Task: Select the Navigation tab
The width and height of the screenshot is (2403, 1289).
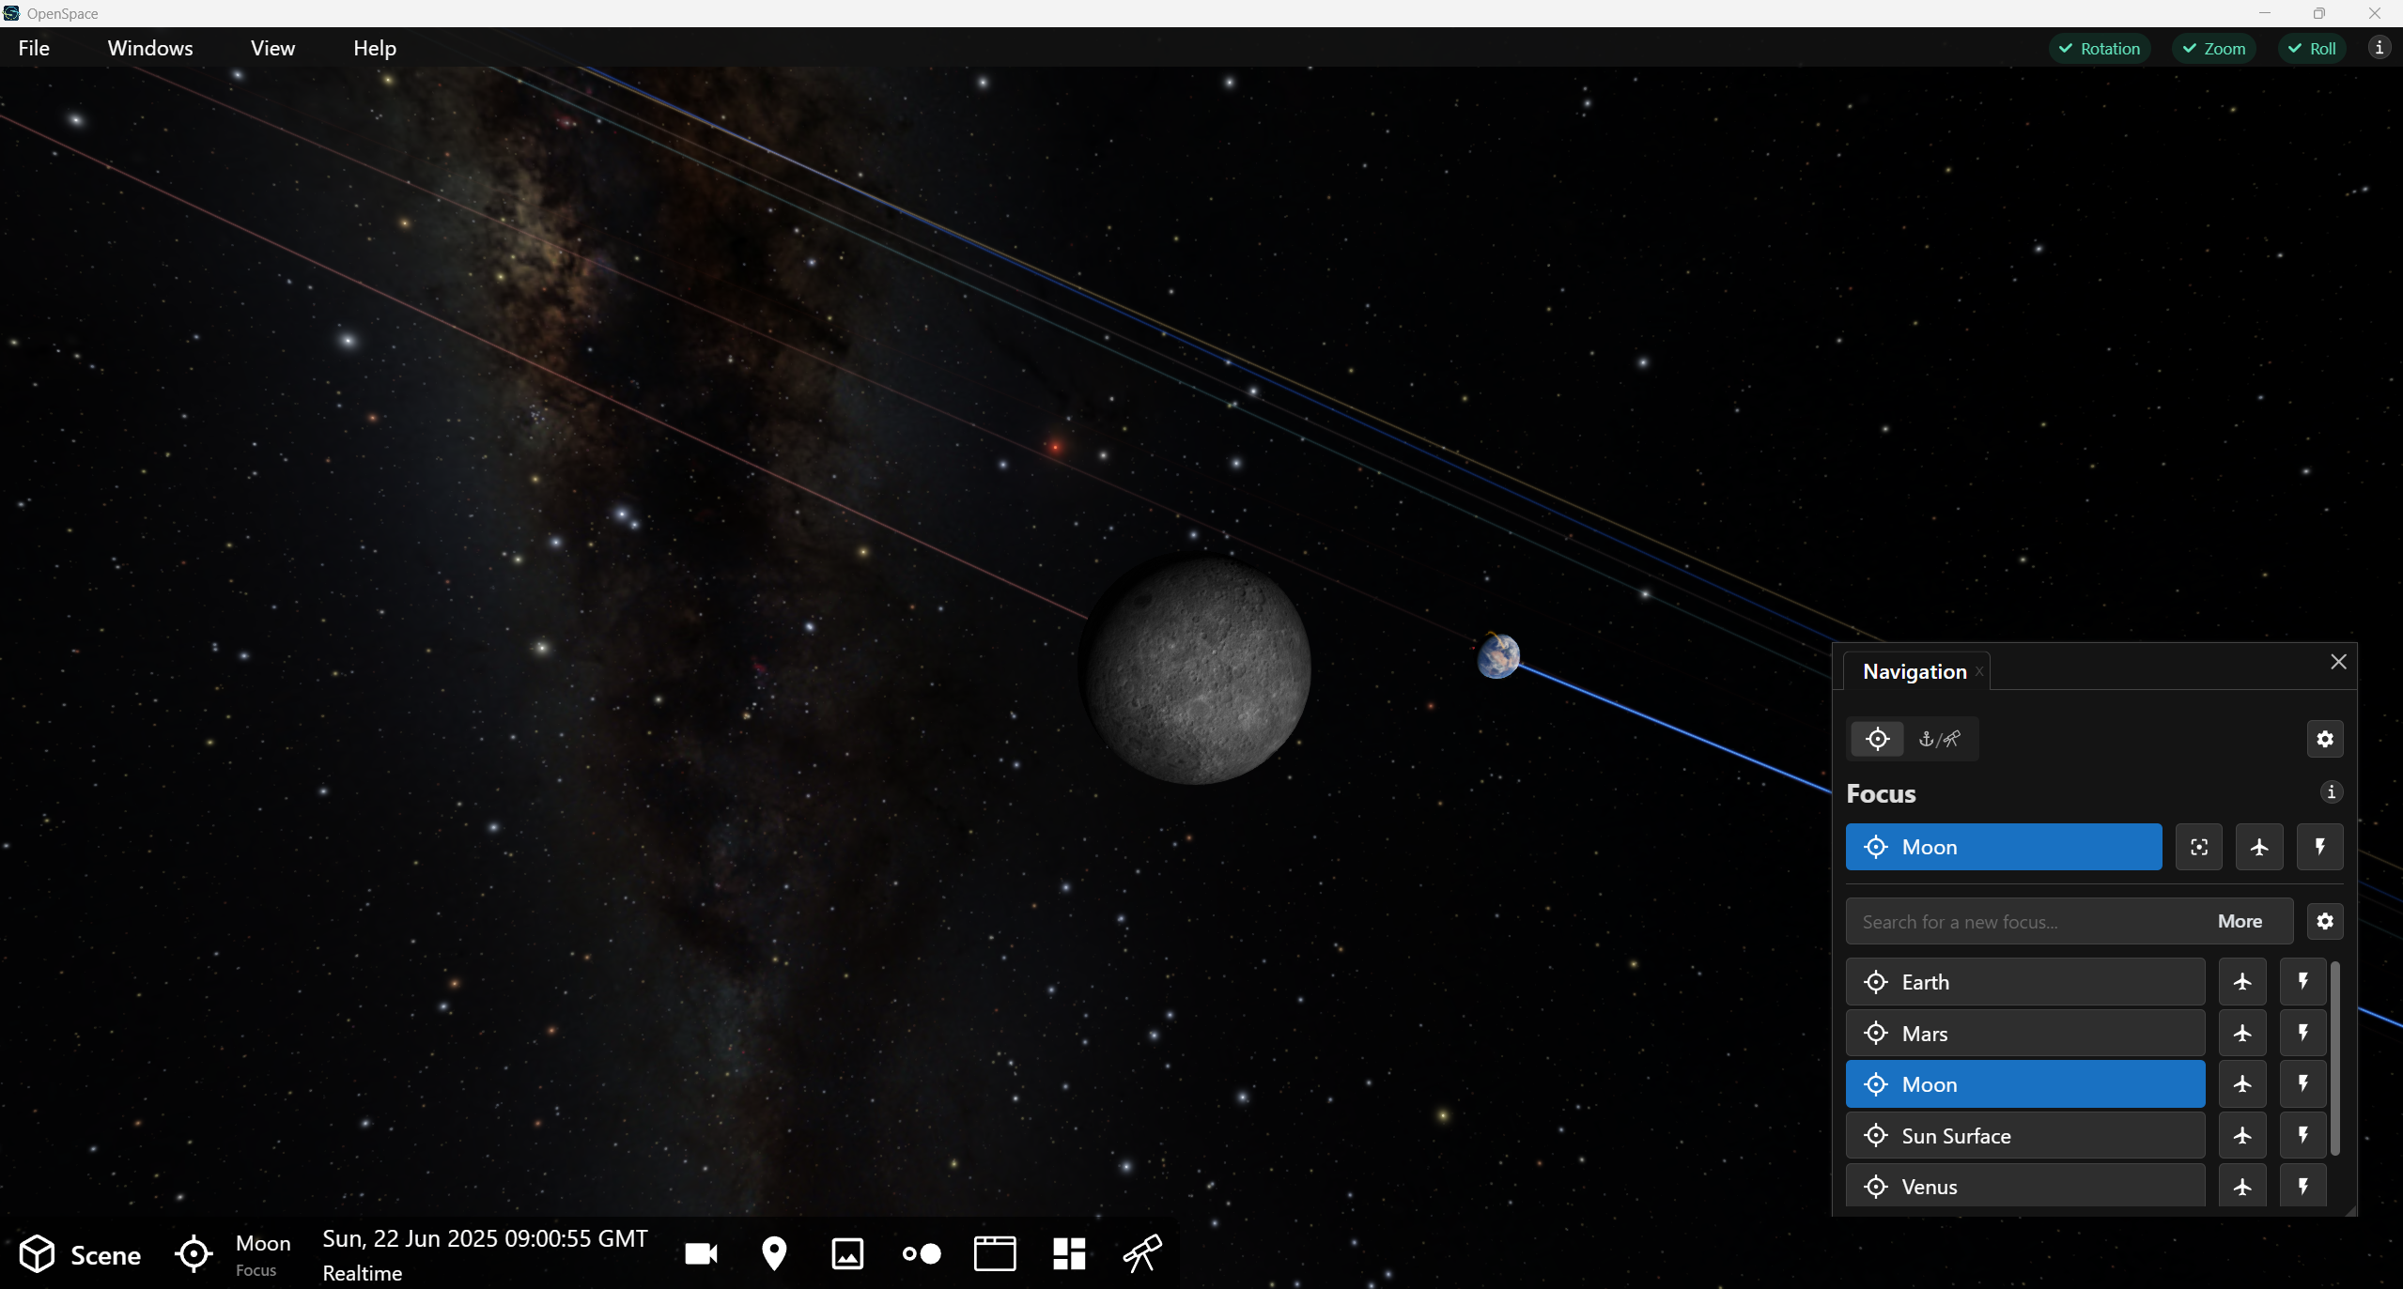Action: (1914, 671)
